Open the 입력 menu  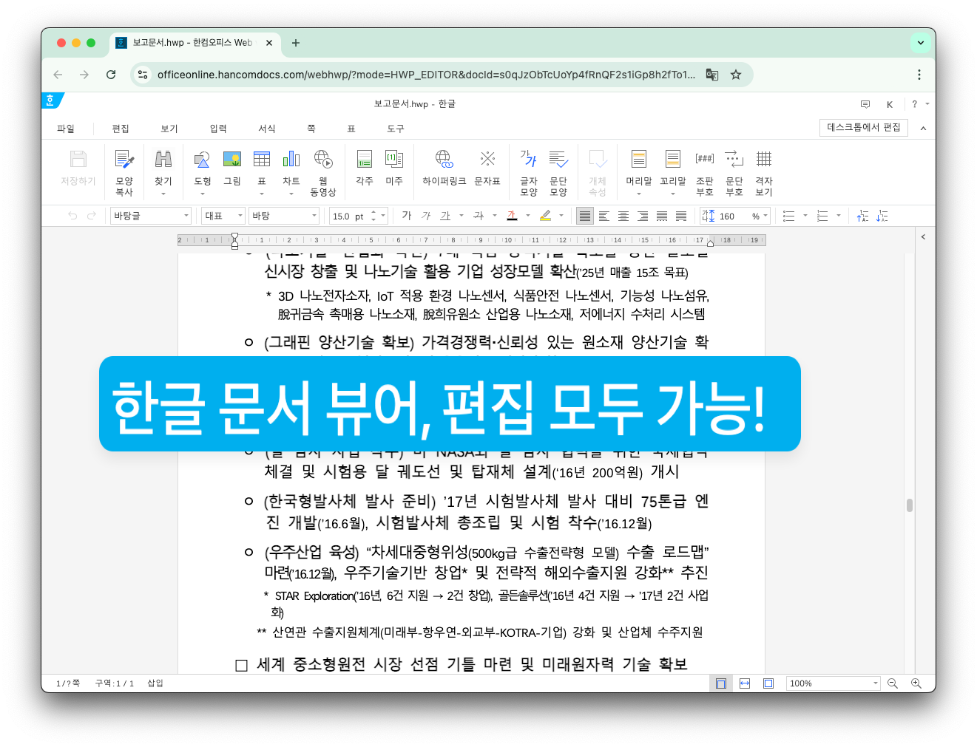tap(218, 129)
